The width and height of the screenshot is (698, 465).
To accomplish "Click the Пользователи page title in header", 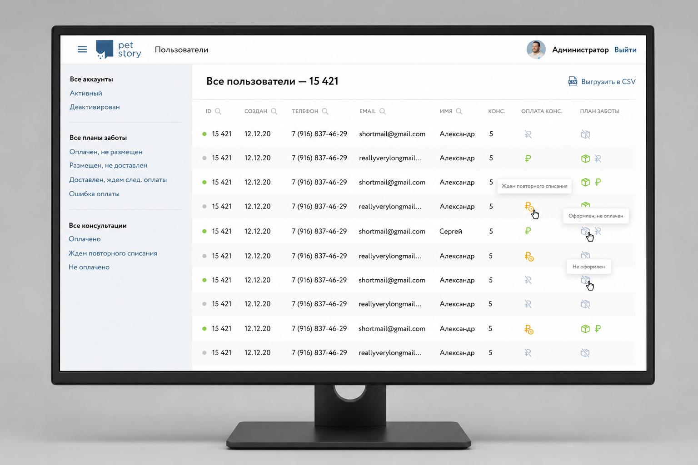I will point(181,49).
